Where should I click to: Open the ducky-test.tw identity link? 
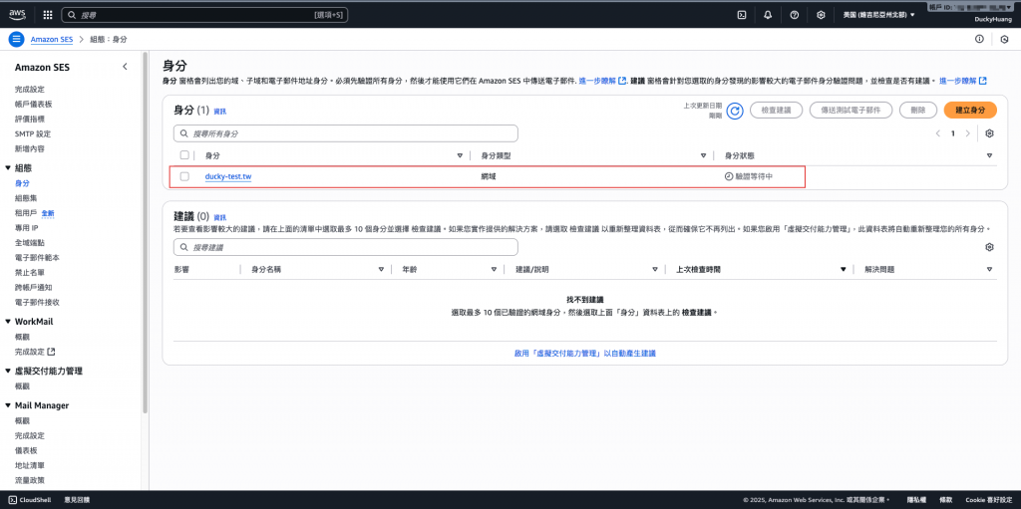coord(228,176)
